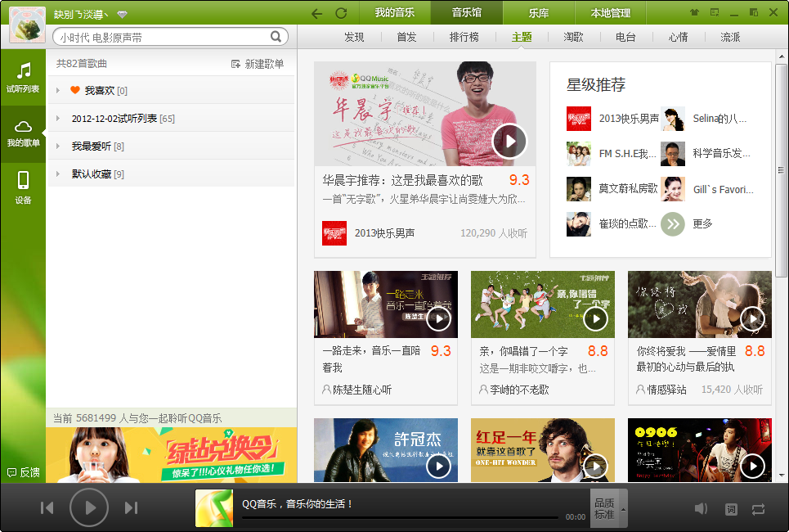The width and height of the screenshot is (789, 532).
Task: Play the 許冠杰 card
Action: 439,466
